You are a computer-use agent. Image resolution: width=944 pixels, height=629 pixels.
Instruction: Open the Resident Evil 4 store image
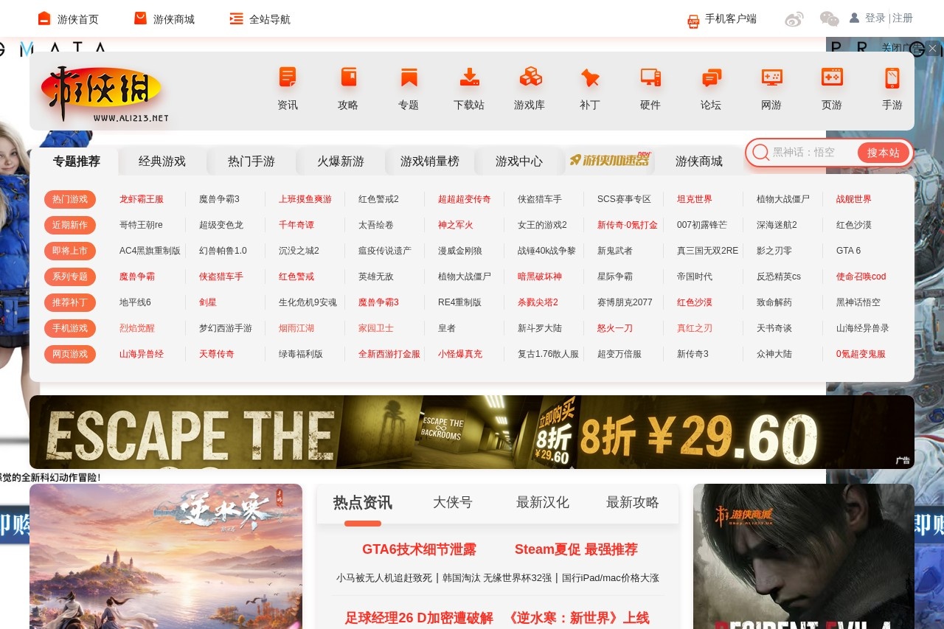(804, 557)
